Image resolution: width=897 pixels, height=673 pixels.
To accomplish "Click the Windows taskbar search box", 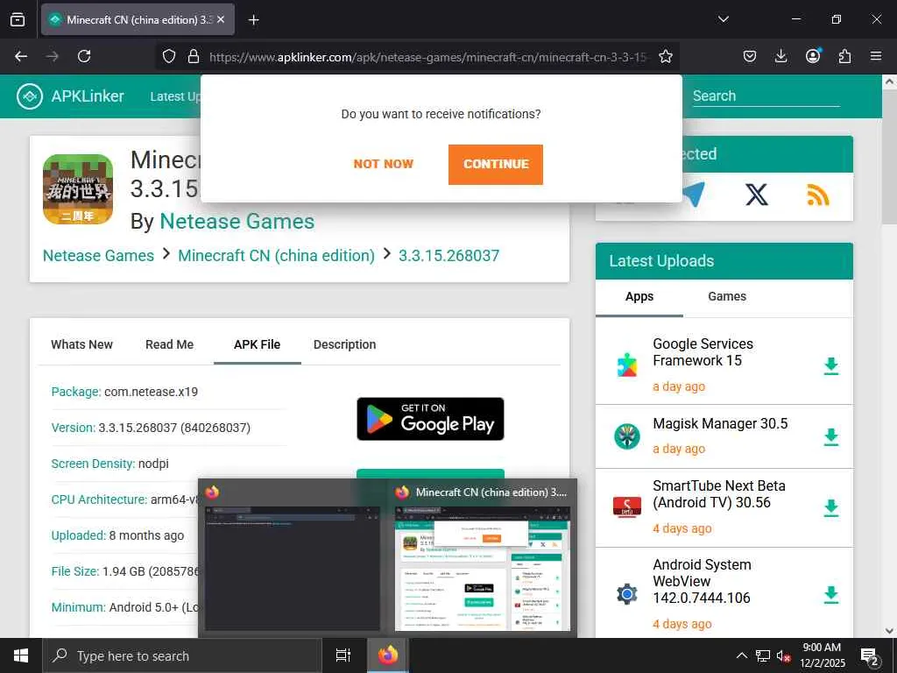I will coord(182,655).
